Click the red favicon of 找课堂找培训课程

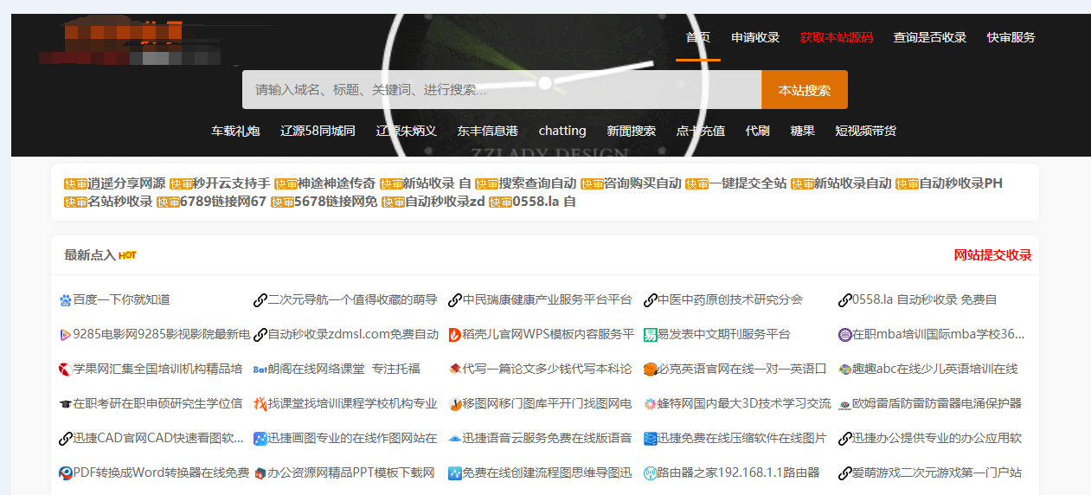click(x=260, y=404)
